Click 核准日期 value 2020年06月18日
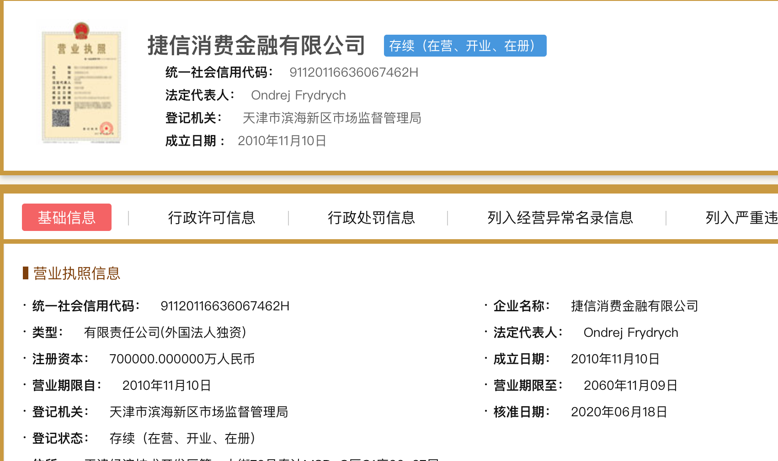778x461 pixels. (619, 412)
